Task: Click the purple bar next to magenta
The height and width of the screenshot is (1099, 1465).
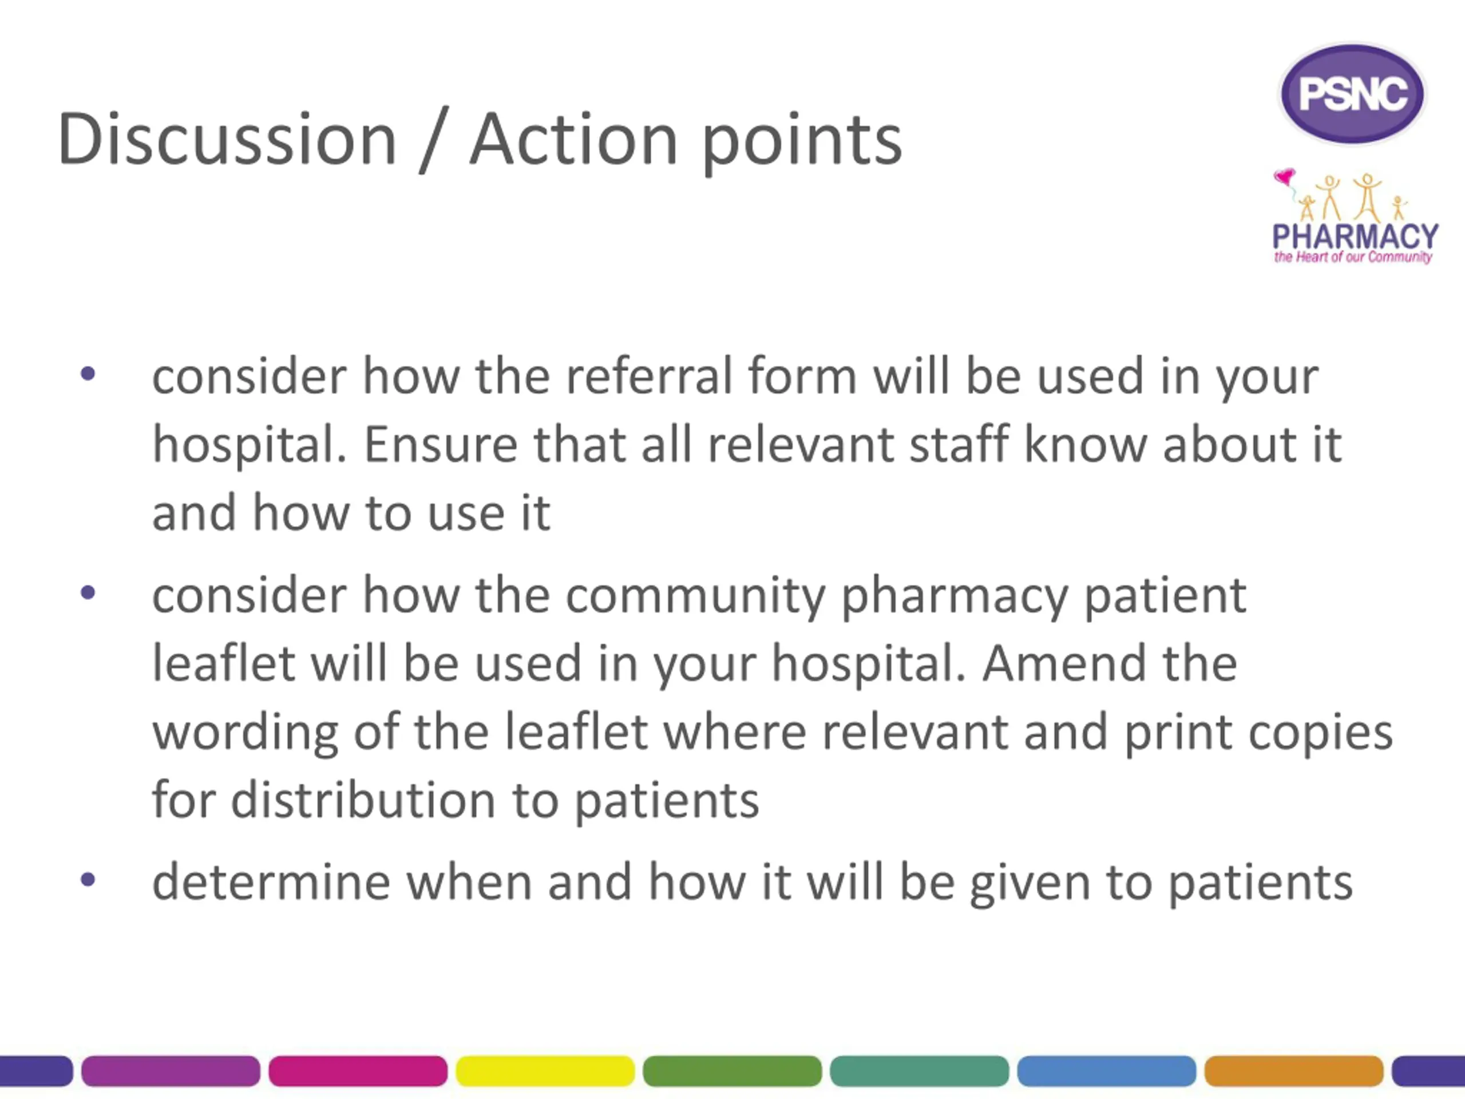Action: pyautogui.click(x=171, y=1070)
